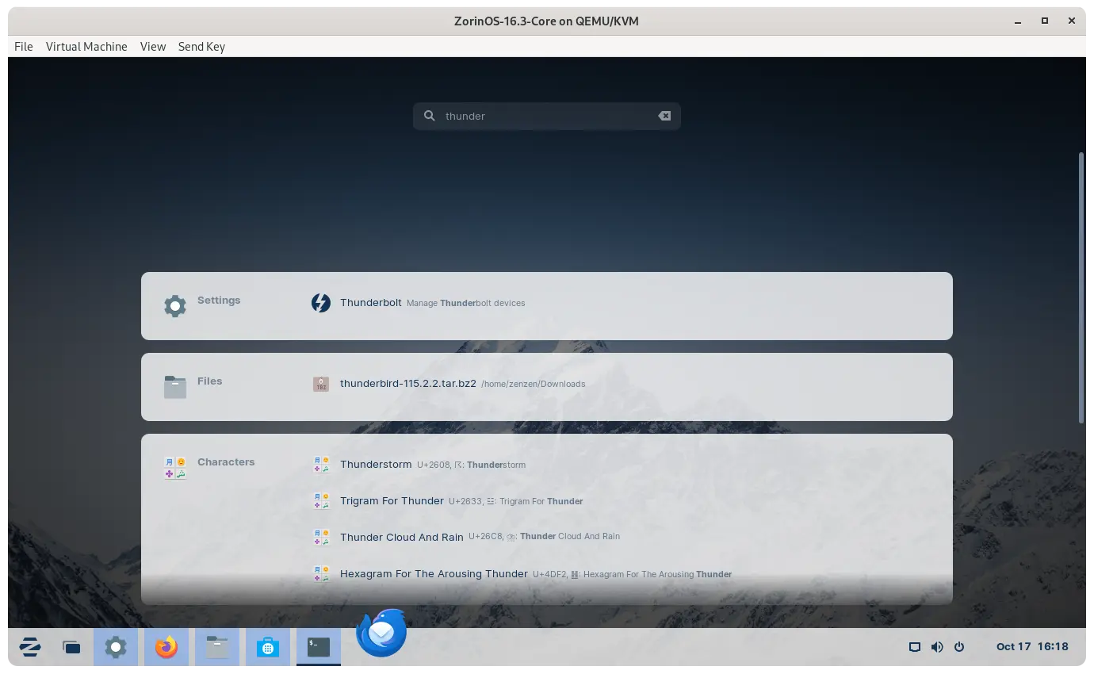Open the Send Key menu

point(201,47)
